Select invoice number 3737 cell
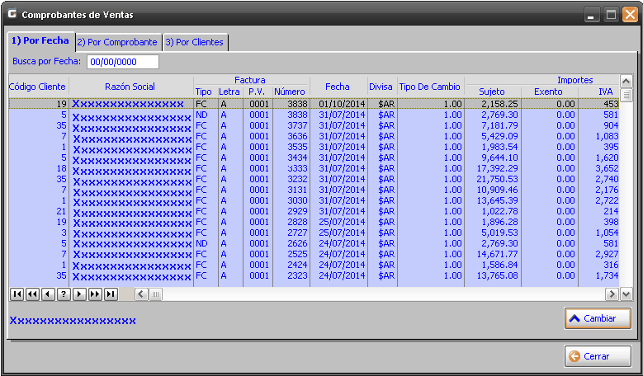This screenshot has height=376, width=643. click(291, 125)
